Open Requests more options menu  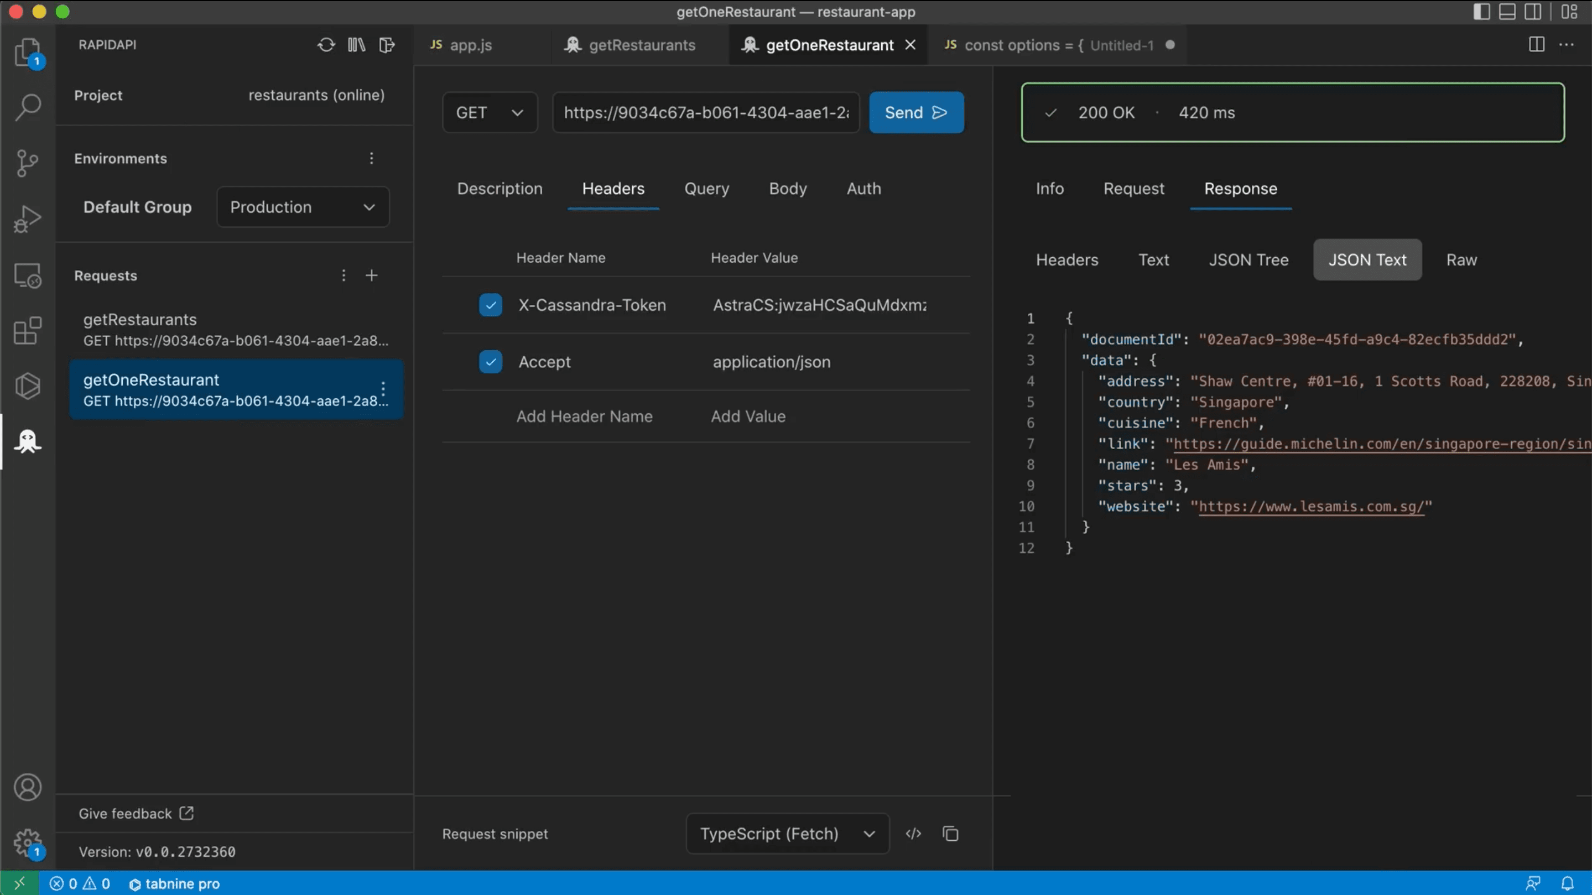[x=344, y=275]
